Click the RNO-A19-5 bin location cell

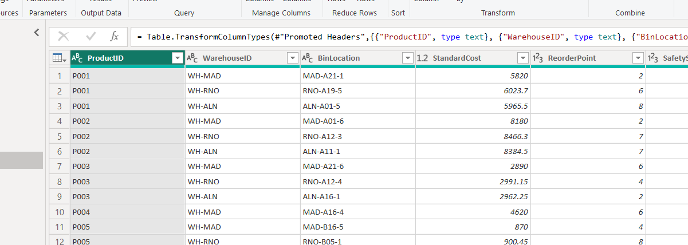coord(357,90)
